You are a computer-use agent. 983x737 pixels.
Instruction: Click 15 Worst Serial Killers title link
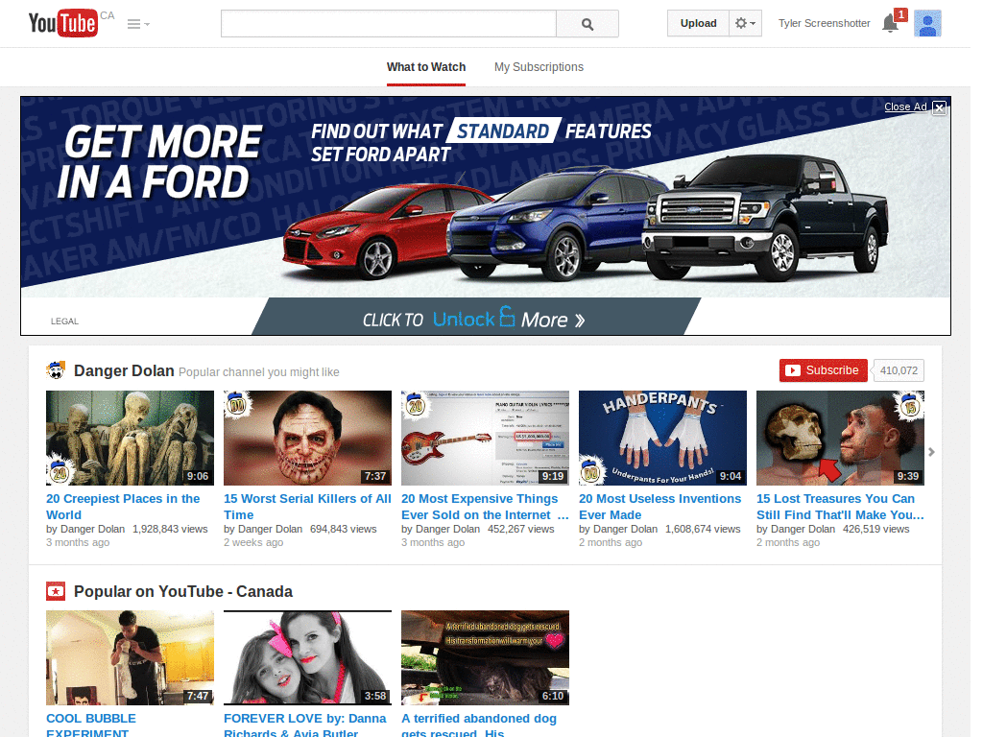coord(307,507)
